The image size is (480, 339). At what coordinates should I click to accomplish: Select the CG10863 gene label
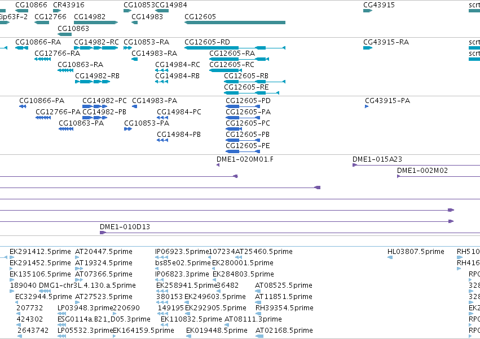pyautogui.click(x=73, y=28)
